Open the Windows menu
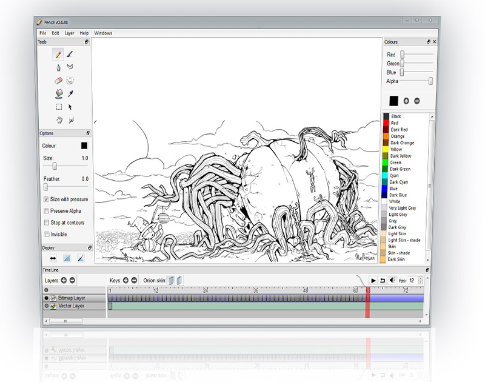485x382 pixels. (103, 33)
